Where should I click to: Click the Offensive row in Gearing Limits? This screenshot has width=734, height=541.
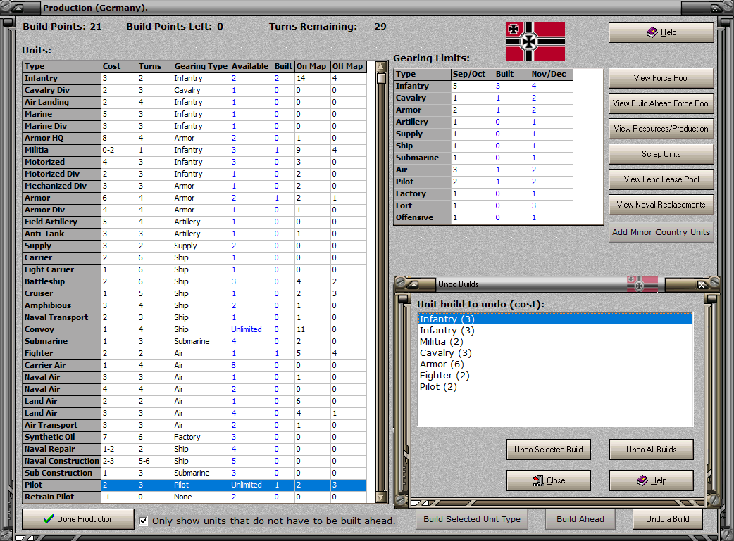[x=483, y=217]
